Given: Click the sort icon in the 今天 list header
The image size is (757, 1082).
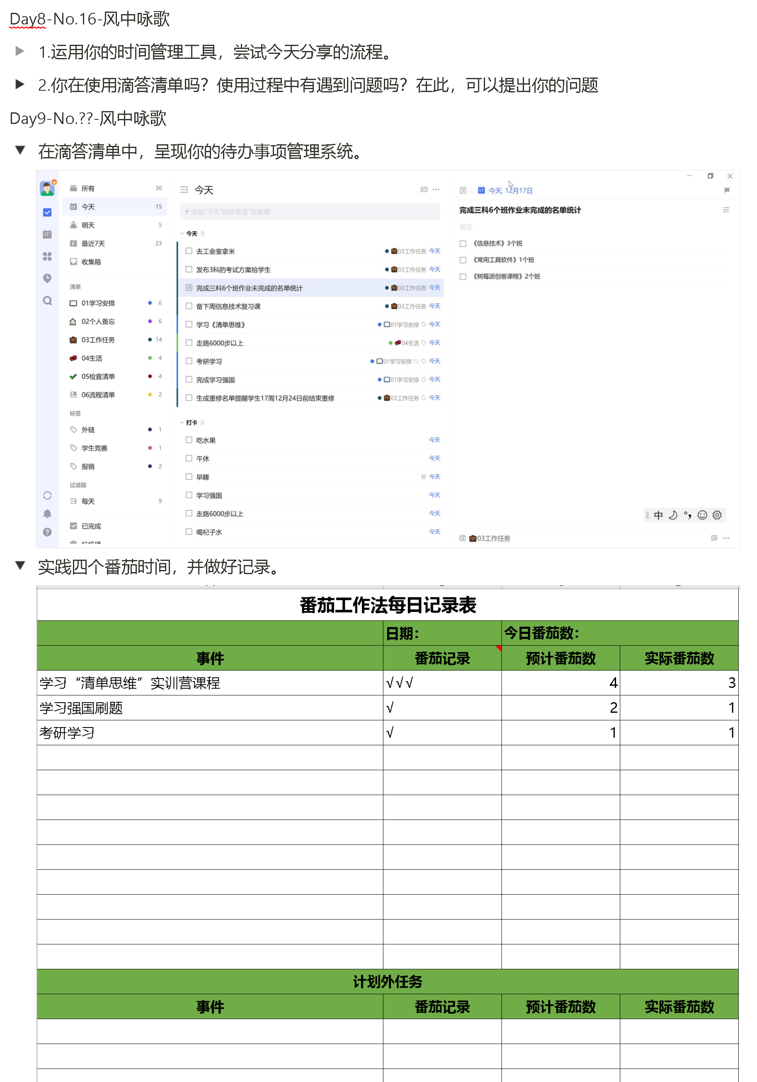Looking at the screenshot, I should click(424, 189).
